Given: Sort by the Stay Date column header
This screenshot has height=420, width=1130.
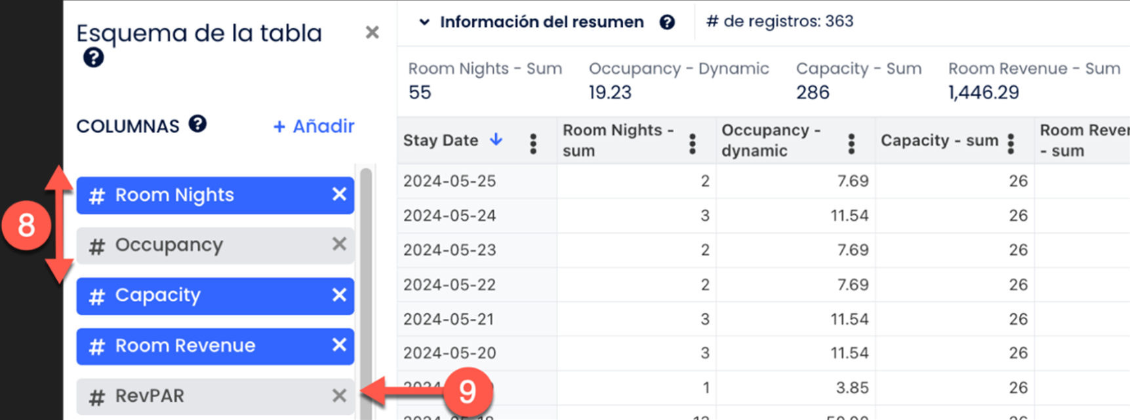Looking at the screenshot, I should [x=440, y=140].
